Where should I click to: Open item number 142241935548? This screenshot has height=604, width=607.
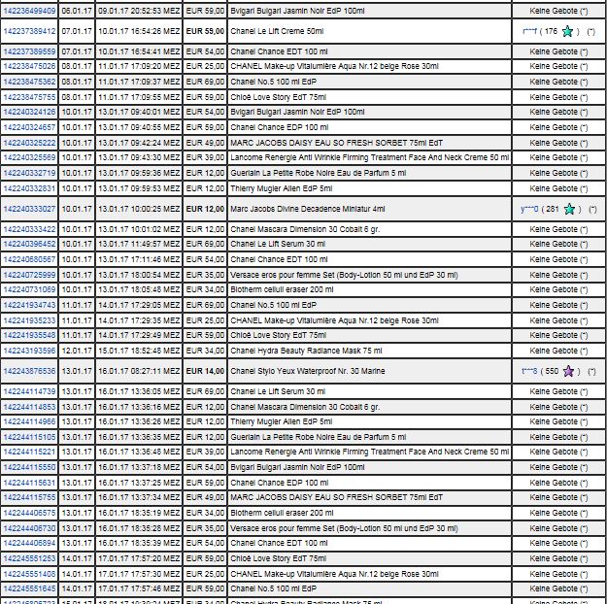(29, 335)
